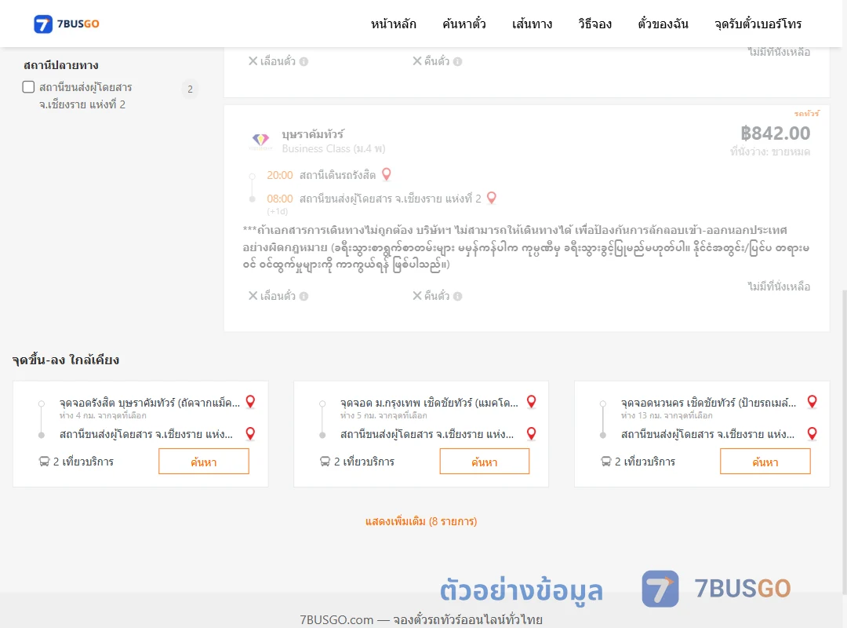Screen dimensions: 847x628
Task: Open destination map pin in จุดจอดรังสิต card
Action: tap(250, 433)
